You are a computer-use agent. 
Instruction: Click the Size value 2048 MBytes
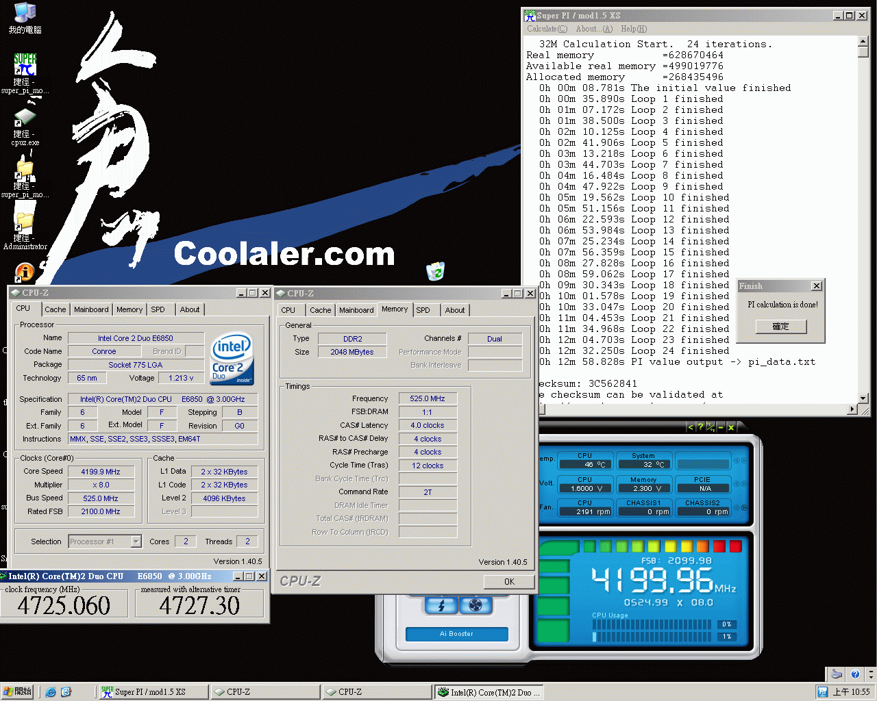click(x=352, y=352)
